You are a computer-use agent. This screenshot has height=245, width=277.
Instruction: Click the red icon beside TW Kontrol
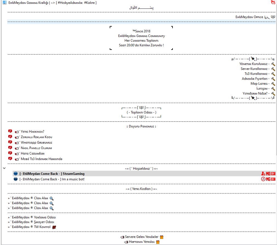coord(54,227)
